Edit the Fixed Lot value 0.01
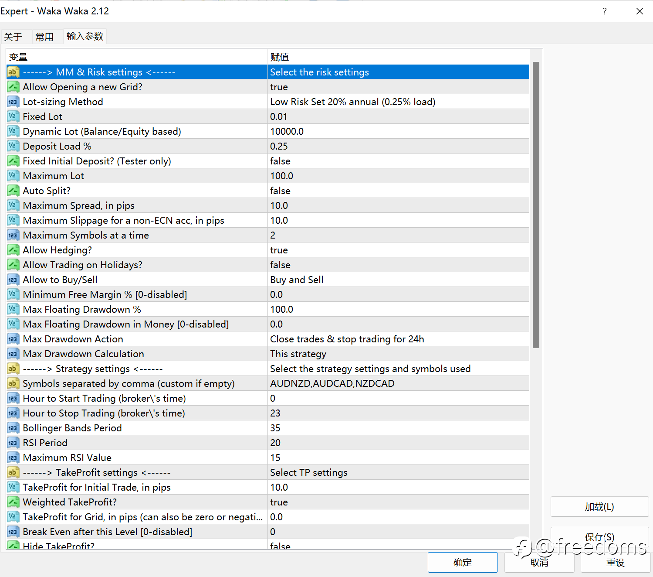This screenshot has height=577, width=653. (399, 116)
